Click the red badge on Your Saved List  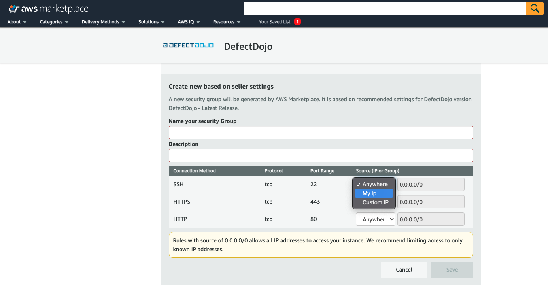point(297,22)
